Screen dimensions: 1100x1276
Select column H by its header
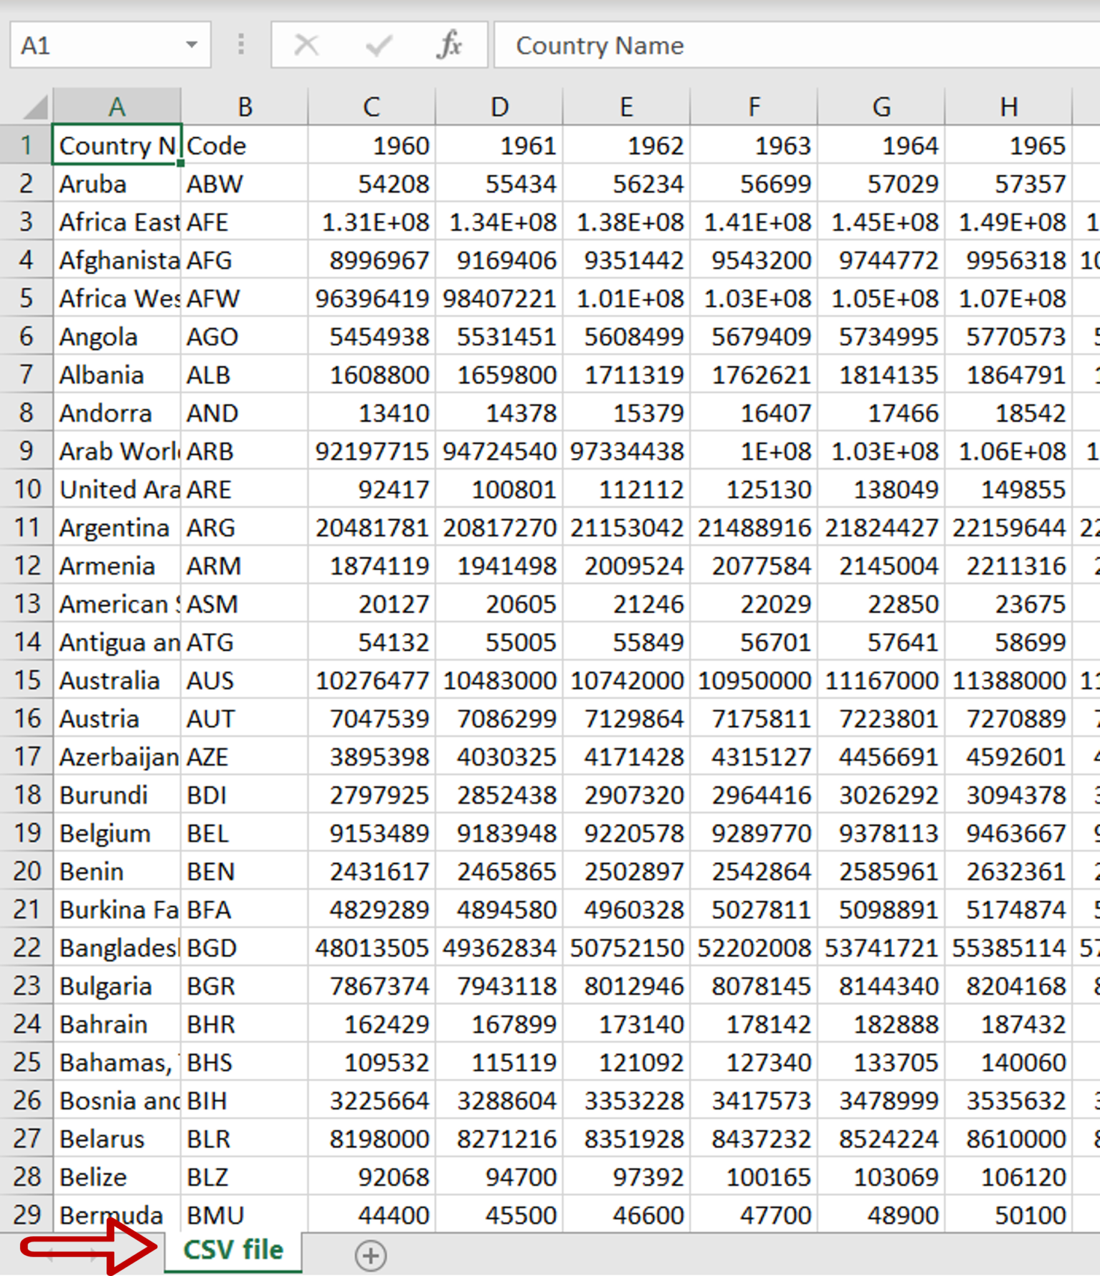[x=1009, y=107]
